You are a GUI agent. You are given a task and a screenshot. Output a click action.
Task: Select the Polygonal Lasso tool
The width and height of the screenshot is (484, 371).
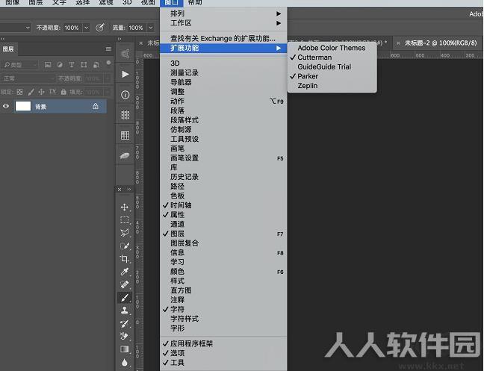[125, 233]
